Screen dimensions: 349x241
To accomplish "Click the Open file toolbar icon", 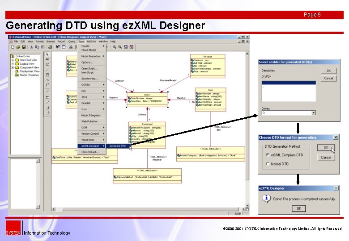I will pyautogui.click(x=18, y=47).
